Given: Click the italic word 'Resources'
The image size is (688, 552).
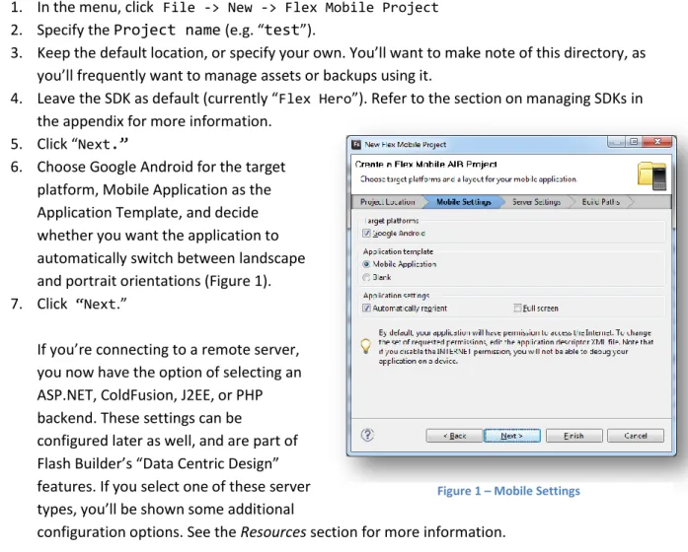Looking at the screenshot, I should [272, 532].
